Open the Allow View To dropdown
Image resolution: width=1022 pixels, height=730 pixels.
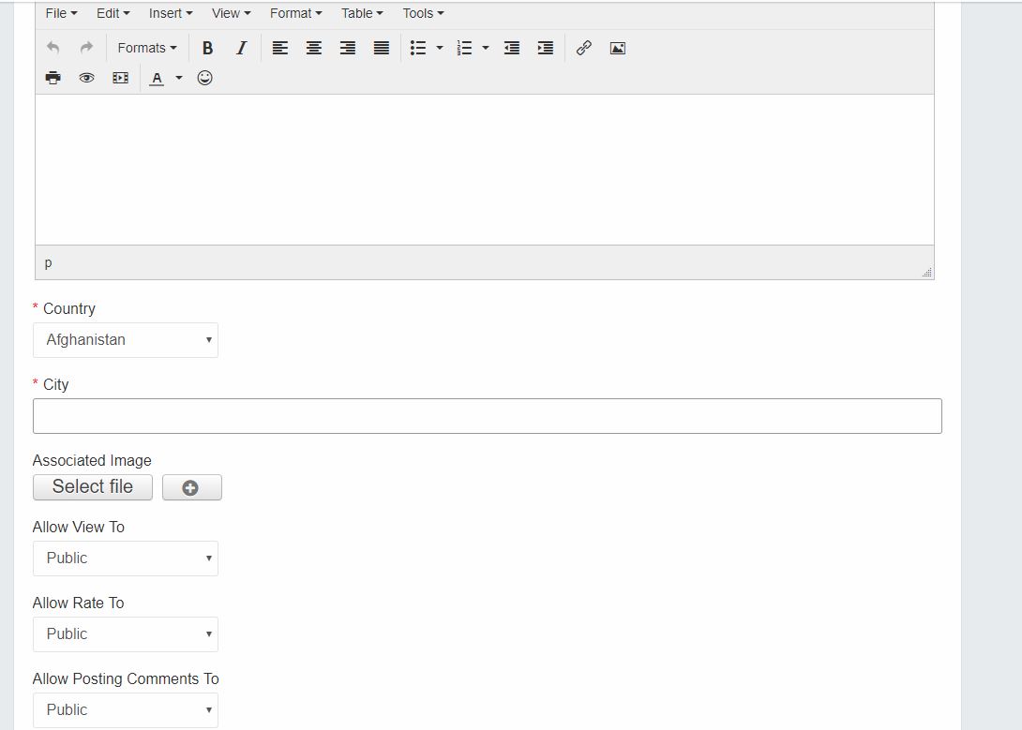pos(126,559)
